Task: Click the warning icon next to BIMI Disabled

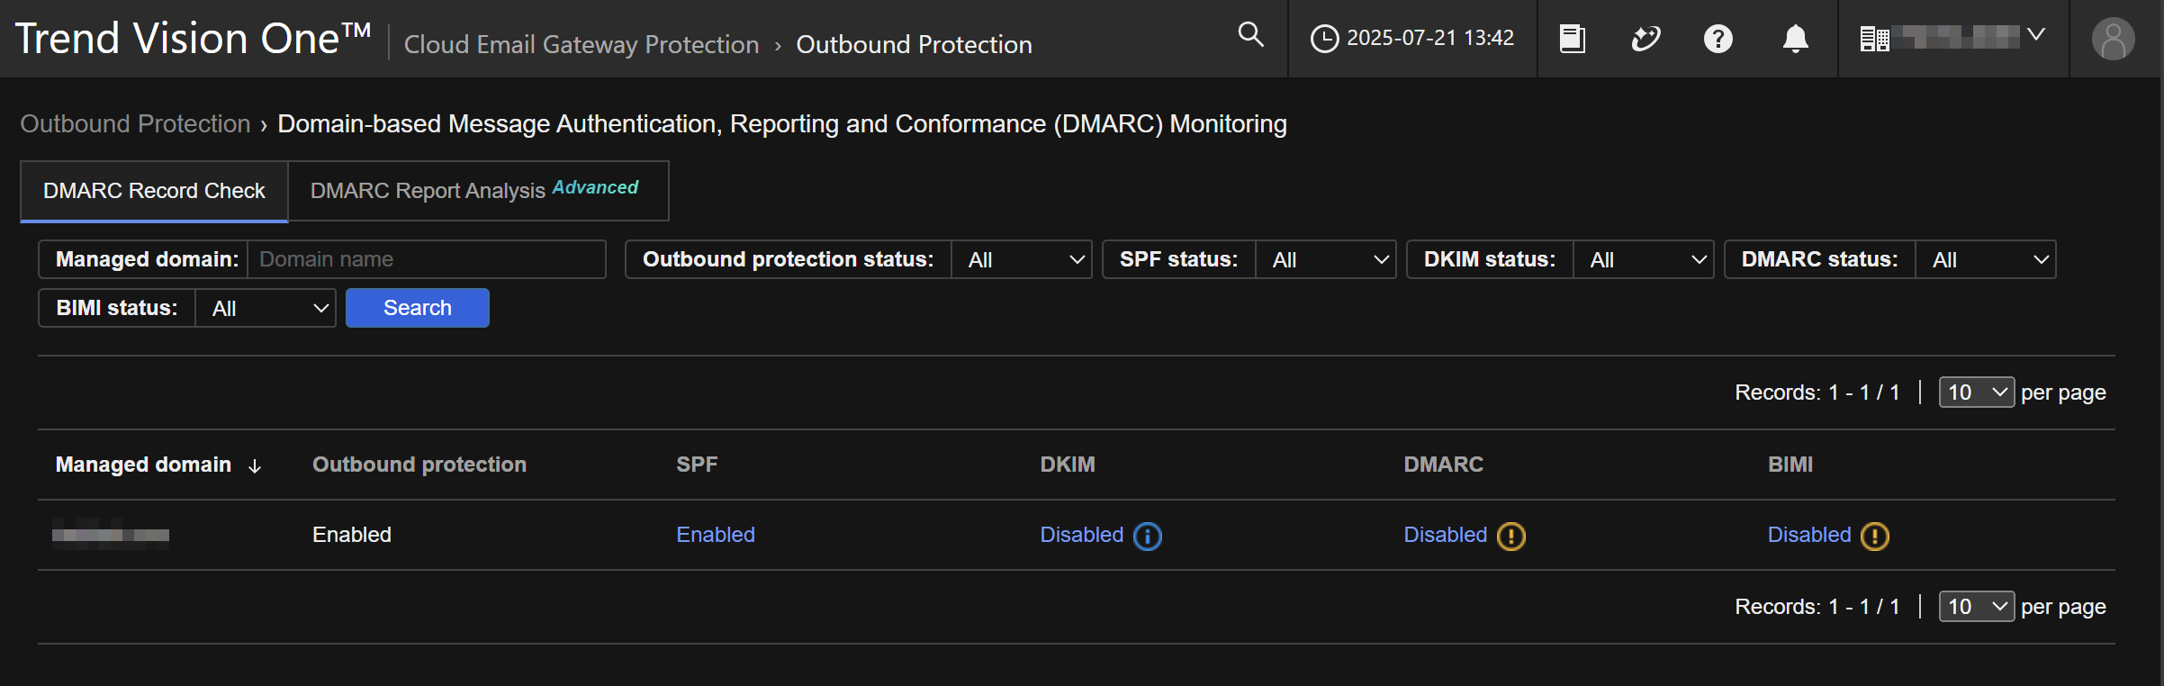Action: point(1874,537)
